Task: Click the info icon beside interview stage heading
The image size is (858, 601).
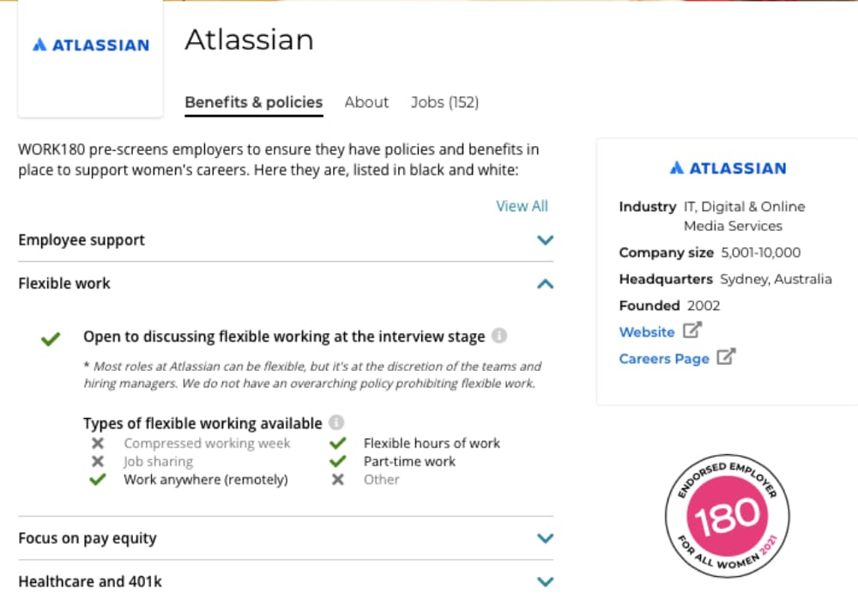Action: (x=499, y=336)
